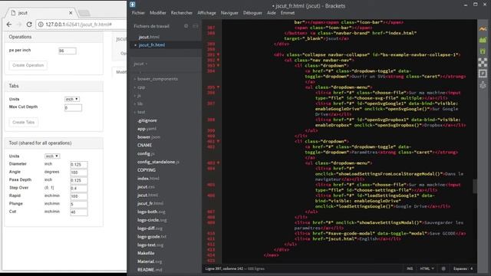491x276 pixels.
Task: Click the Step Over input field
Action: pos(79,189)
